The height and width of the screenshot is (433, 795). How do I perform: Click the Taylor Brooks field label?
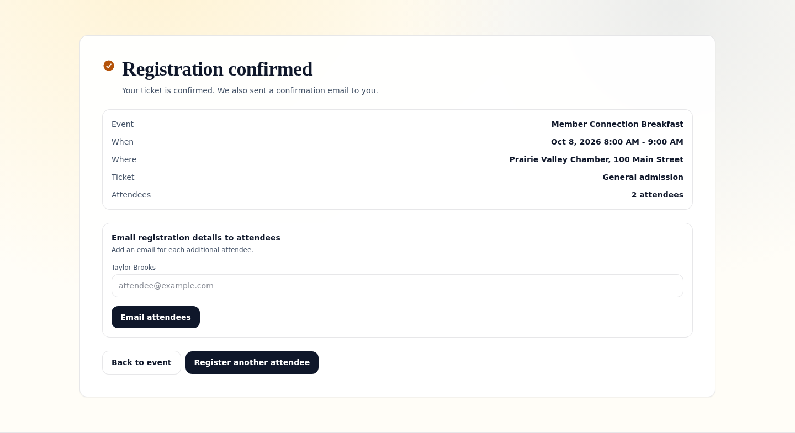coord(134,268)
